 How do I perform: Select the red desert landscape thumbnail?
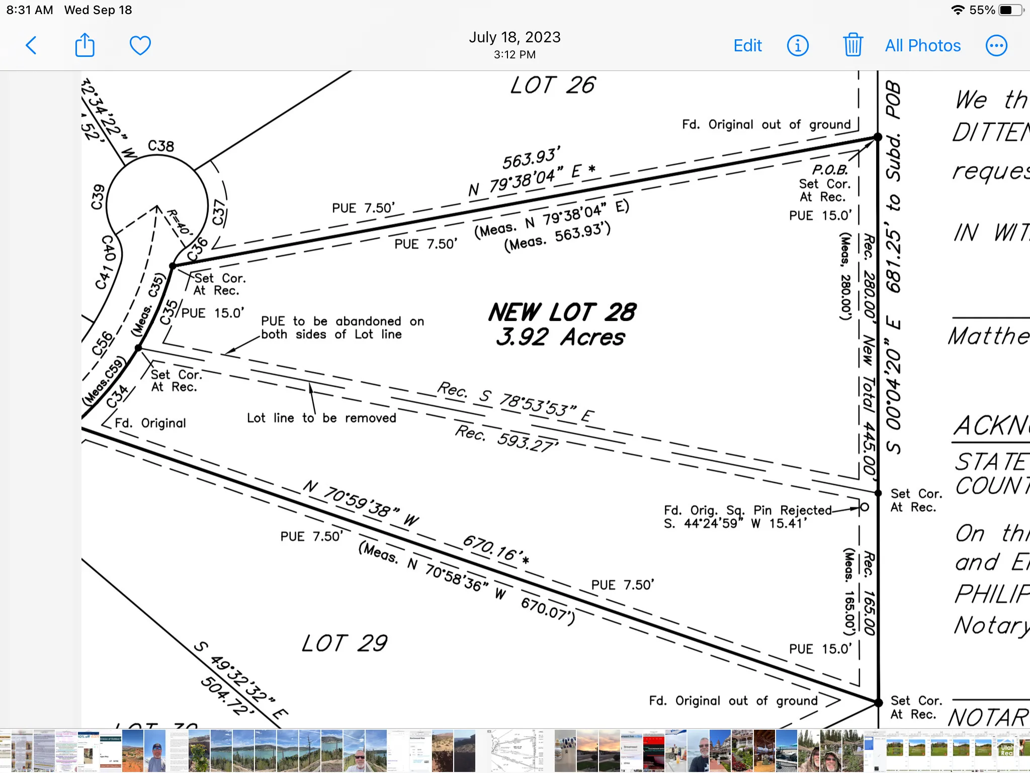(133, 751)
